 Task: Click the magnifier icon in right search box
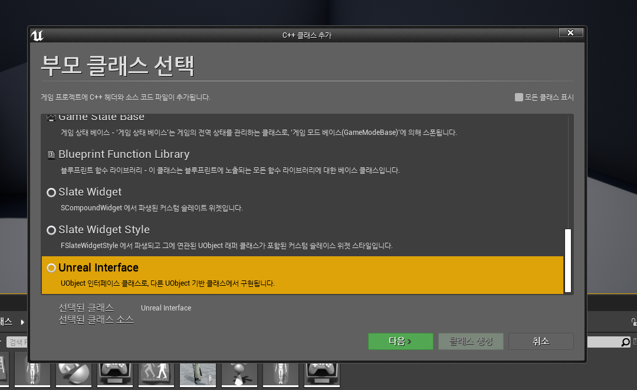pyautogui.click(x=625, y=342)
